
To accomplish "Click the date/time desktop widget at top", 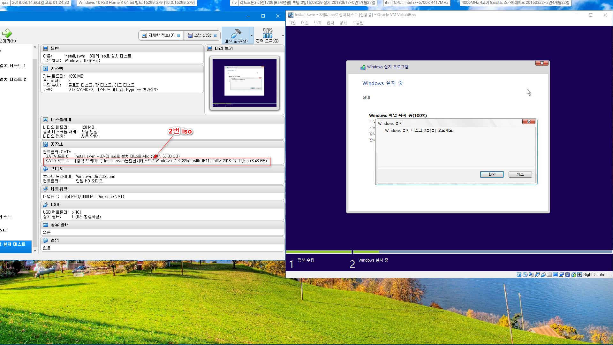I will [41, 3].
